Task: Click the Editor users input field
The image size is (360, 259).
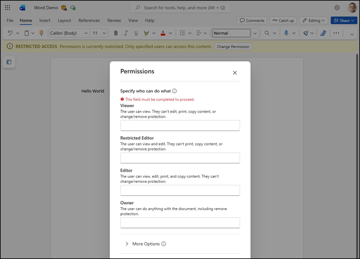Action: [x=180, y=190]
